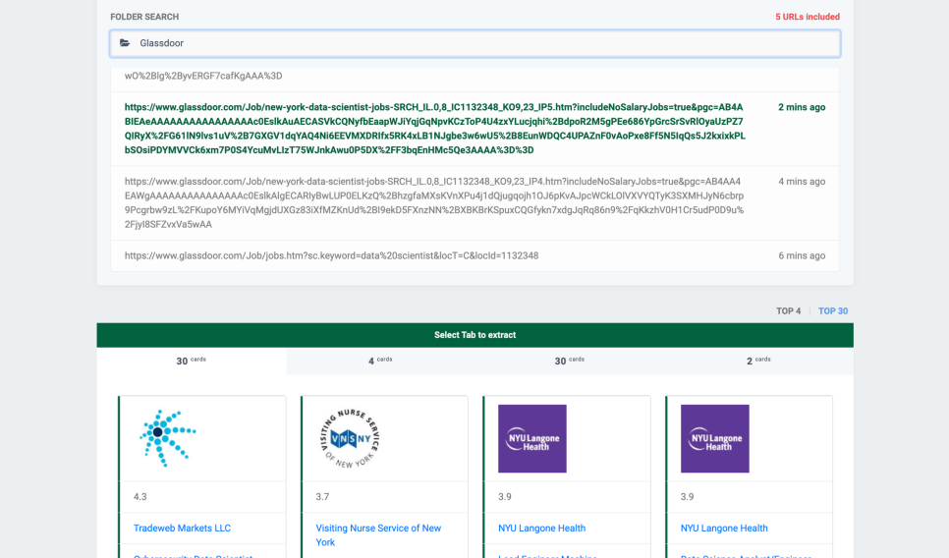This screenshot has height=558, width=949.
Task: Click NYU Langone logo beside Visiting Nurse card
Action: pos(532,438)
